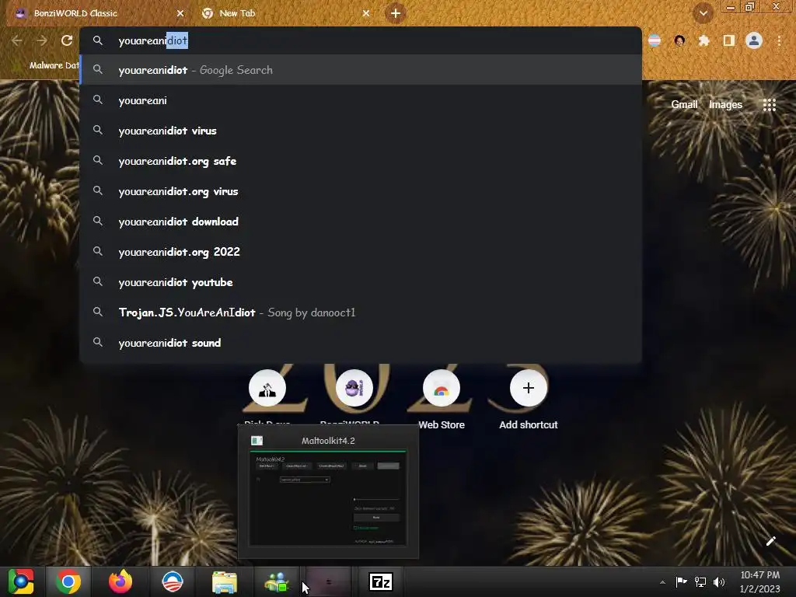This screenshot has width=796, height=597.
Task: Select the youareanidiot Google Search suggestion
Action: pyautogui.click(x=361, y=70)
